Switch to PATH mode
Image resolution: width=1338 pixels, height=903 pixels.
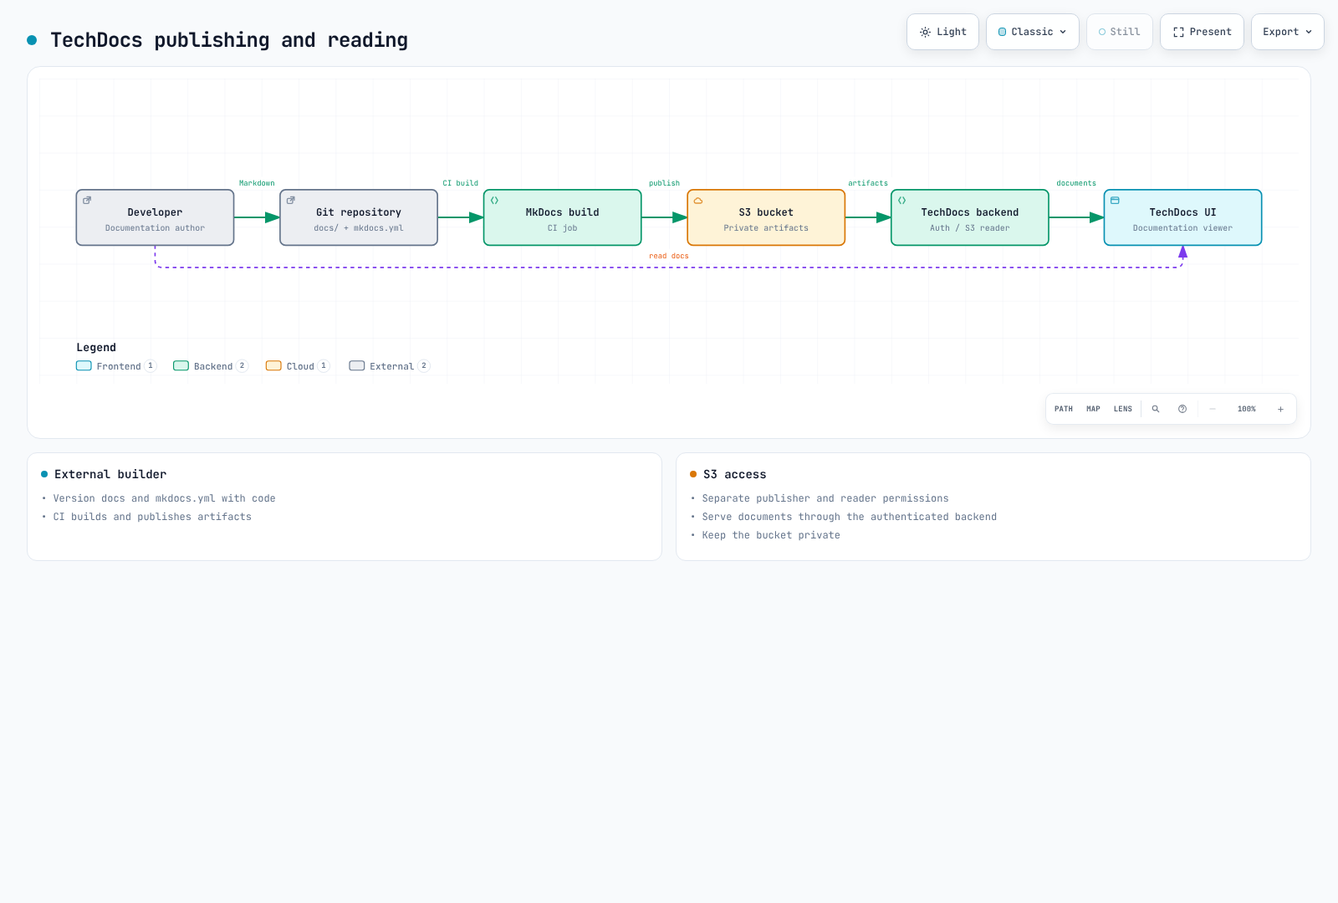coord(1064,409)
